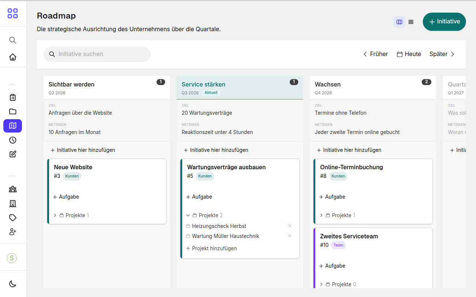Click the 'Initiative suchen' search field
The image size is (476, 297).
click(x=97, y=54)
